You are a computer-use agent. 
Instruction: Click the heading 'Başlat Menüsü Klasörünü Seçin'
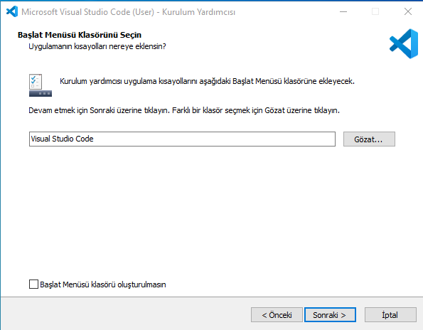point(80,35)
